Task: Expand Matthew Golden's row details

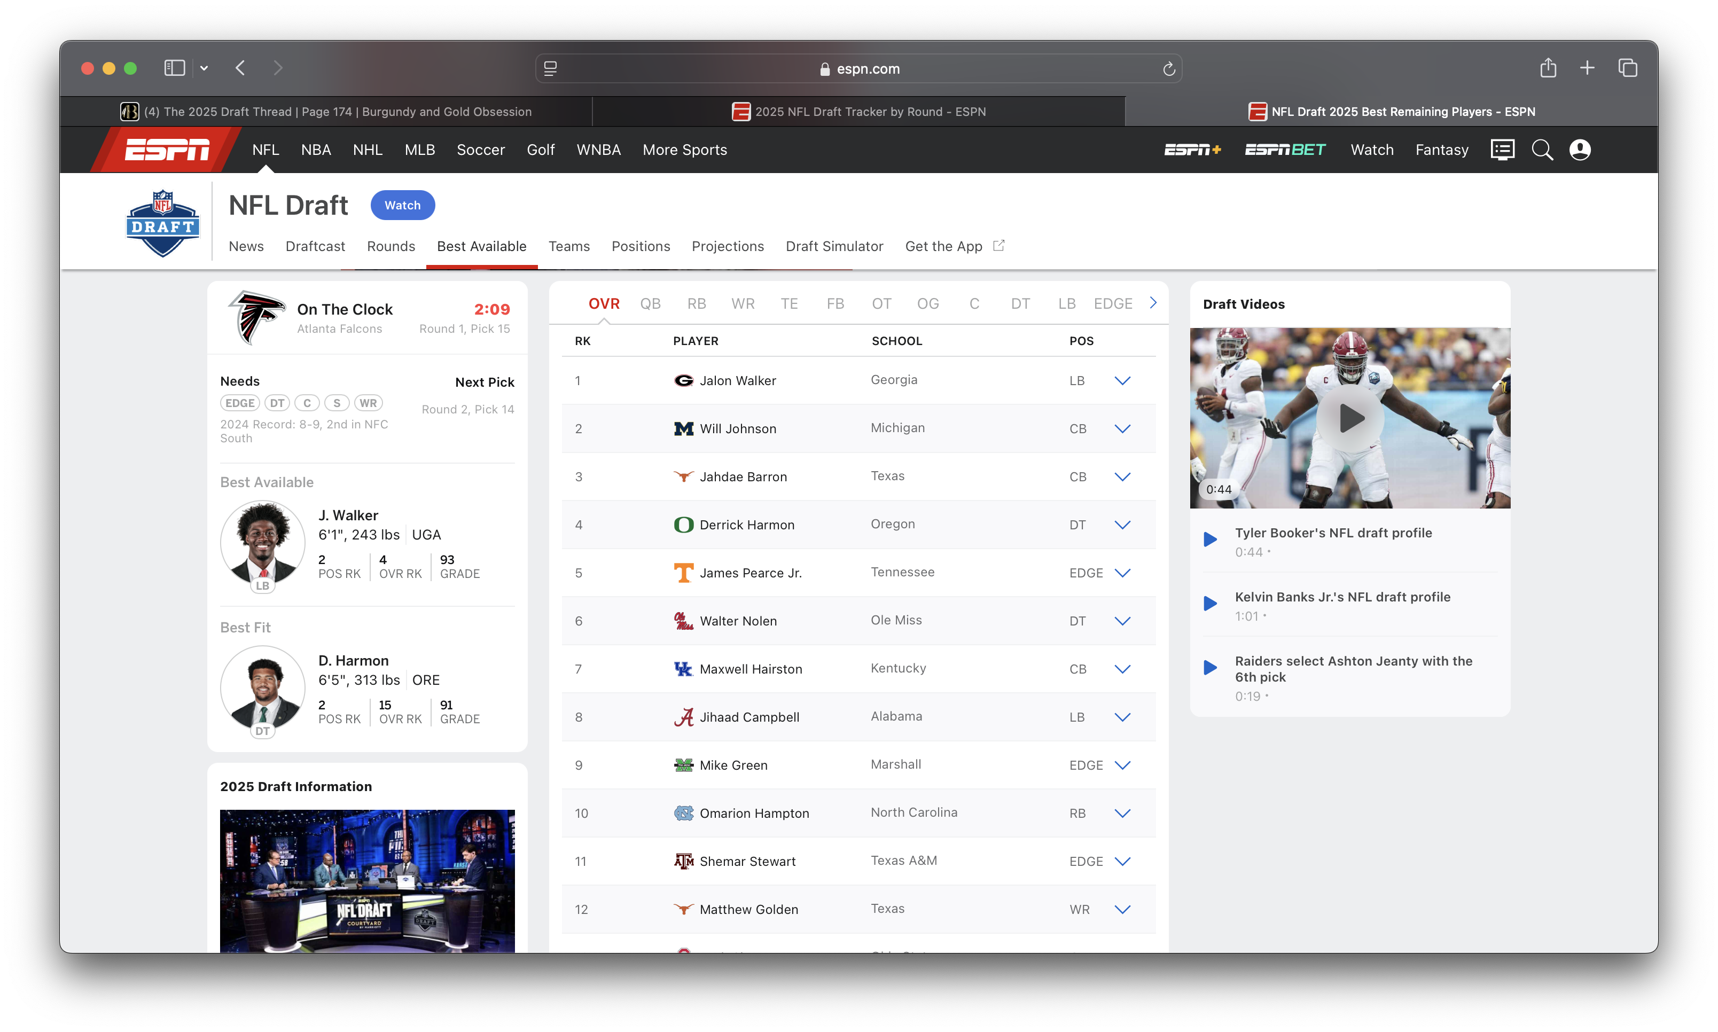Action: coord(1122,909)
